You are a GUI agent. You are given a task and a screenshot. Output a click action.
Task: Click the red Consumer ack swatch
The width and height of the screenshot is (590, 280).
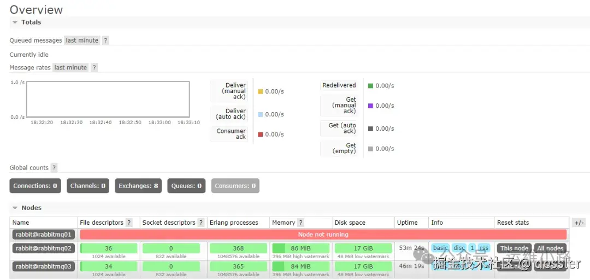point(261,135)
